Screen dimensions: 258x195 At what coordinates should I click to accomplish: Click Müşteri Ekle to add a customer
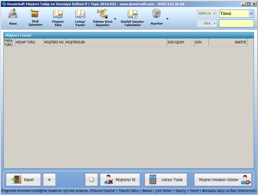(x=58, y=18)
